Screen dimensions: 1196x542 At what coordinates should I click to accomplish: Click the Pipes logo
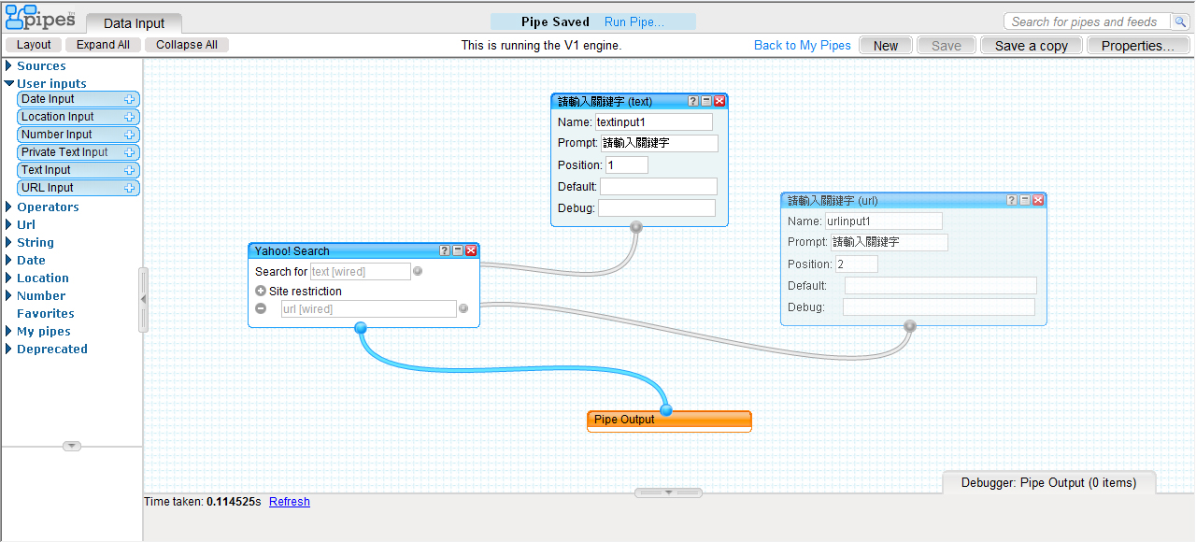click(39, 16)
